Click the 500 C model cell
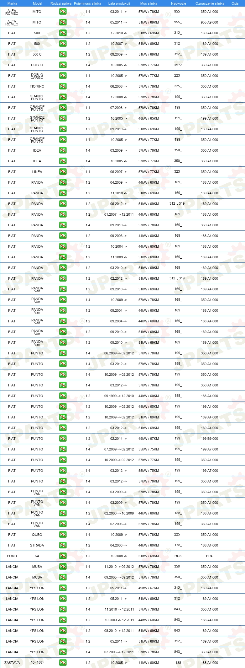 click(x=37, y=54)
